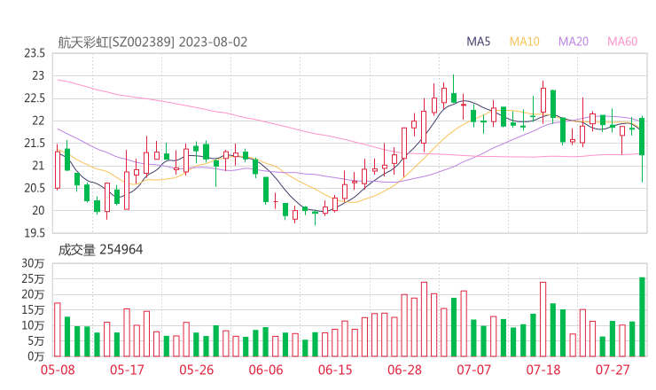Click the 20.5 price axis label
656x390 pixels.
(x=35, y=188)
